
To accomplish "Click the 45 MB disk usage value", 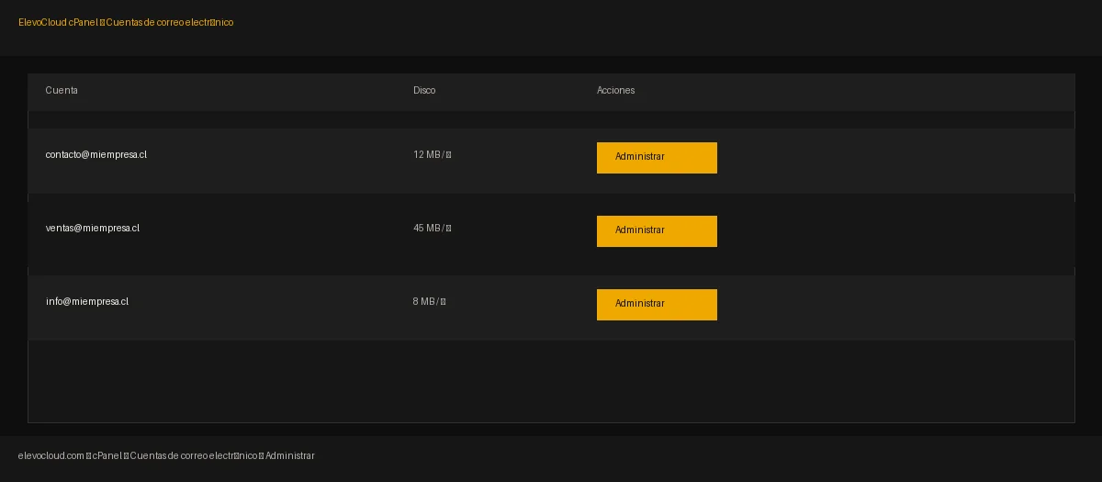I will (x=433, y=228).
